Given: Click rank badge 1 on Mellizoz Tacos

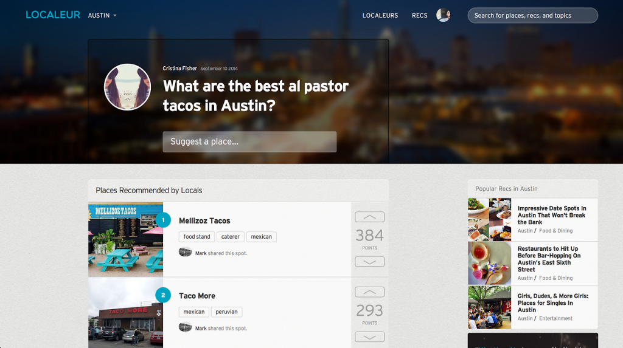Looking at the screenshot, I should tap(163, 220).
